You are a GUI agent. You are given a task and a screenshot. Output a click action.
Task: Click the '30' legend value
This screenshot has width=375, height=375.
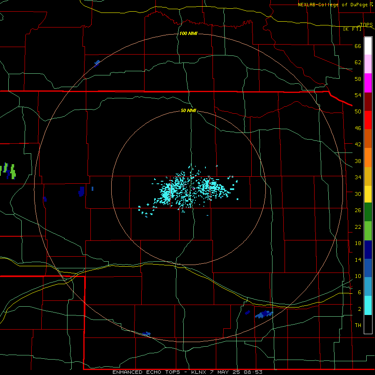[358, 194]
